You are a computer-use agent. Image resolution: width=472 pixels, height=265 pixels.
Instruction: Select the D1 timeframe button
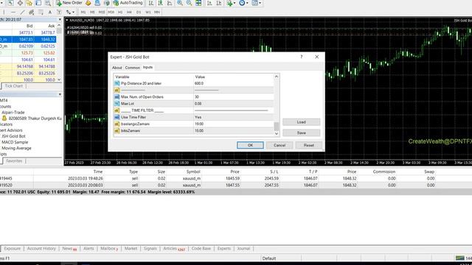coord(139,12)
